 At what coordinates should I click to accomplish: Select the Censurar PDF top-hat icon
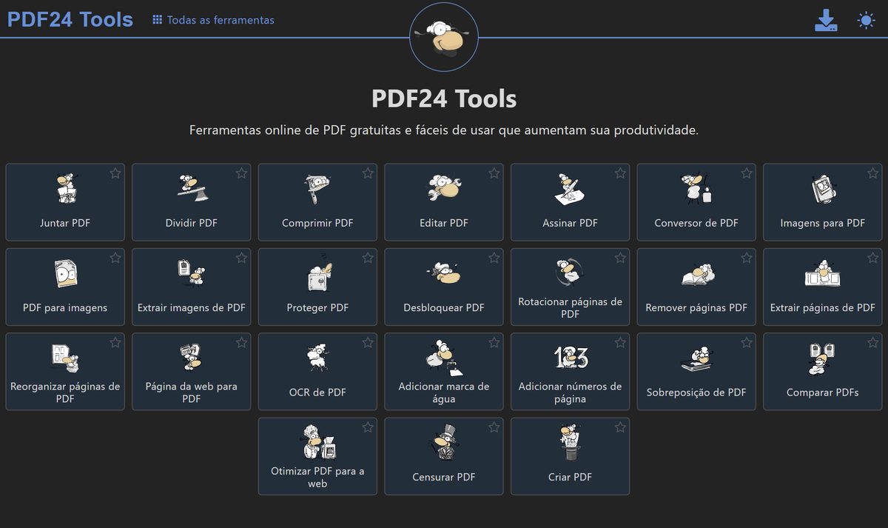click(444, 443)
